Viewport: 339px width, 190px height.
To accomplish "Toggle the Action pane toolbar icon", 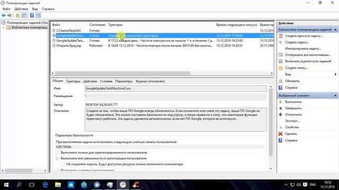I will pyautogui.click(x=38, y=15).
